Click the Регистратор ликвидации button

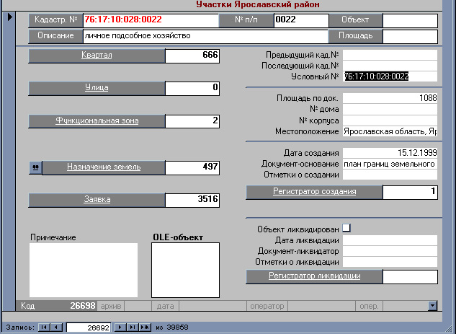click(313, 276)
